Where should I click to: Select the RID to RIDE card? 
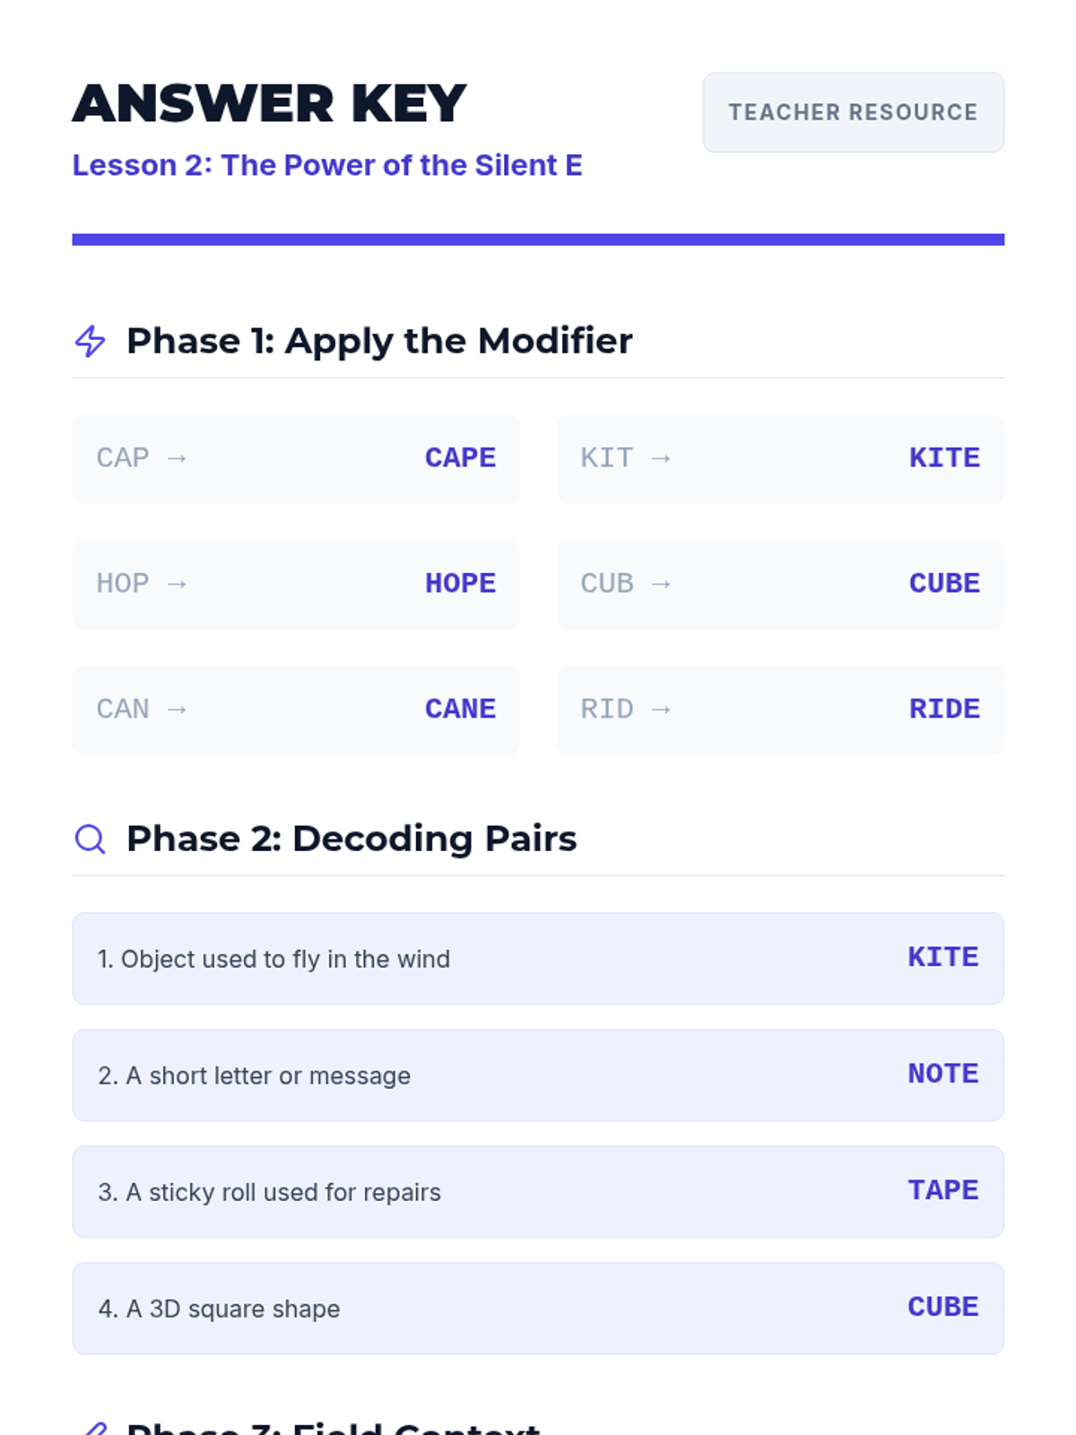780,709
